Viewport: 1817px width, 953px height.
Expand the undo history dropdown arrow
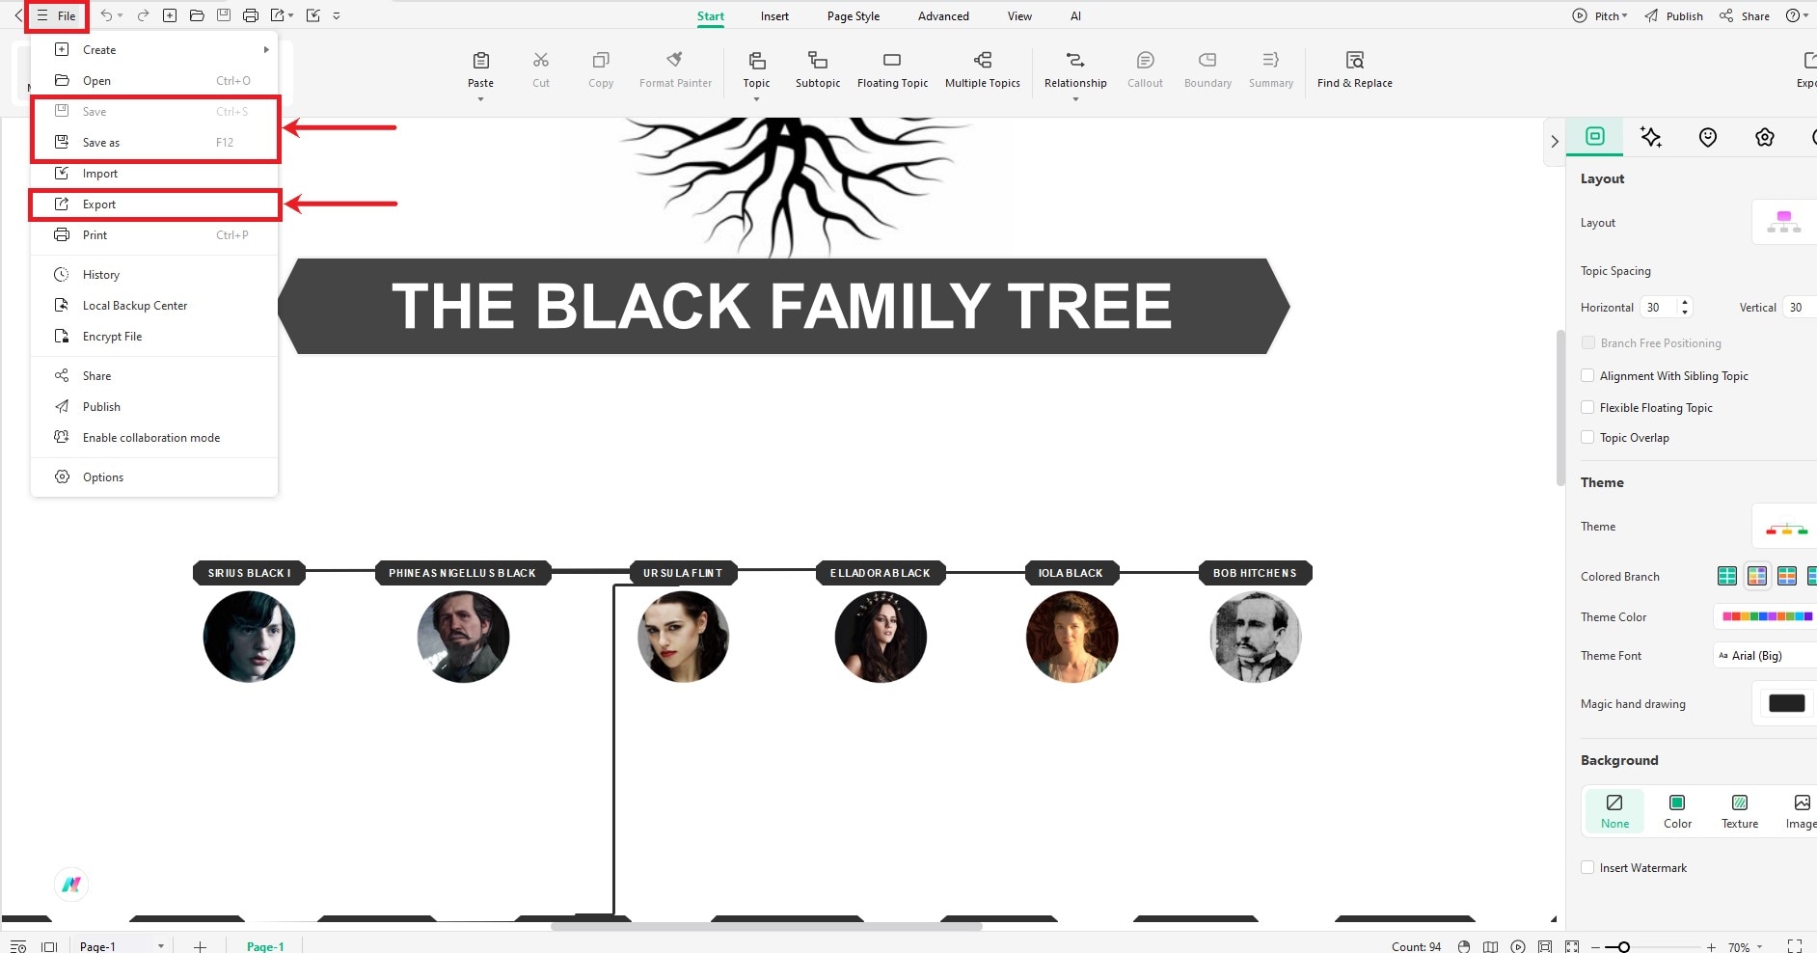click(x=120, y=15)
